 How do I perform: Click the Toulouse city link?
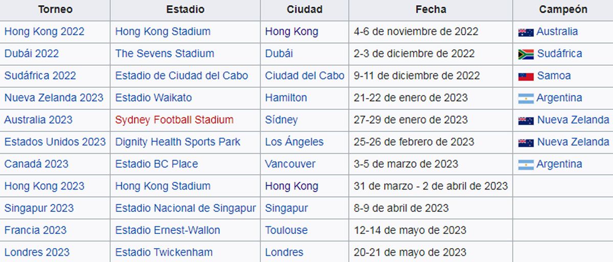(286, 230)
